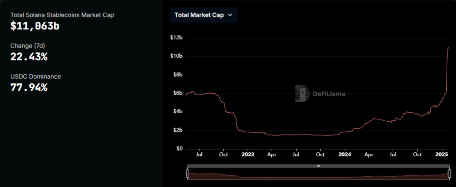
Task: Click the chevron arrow beside Total Market Cap
Action: tap(230, 15)
